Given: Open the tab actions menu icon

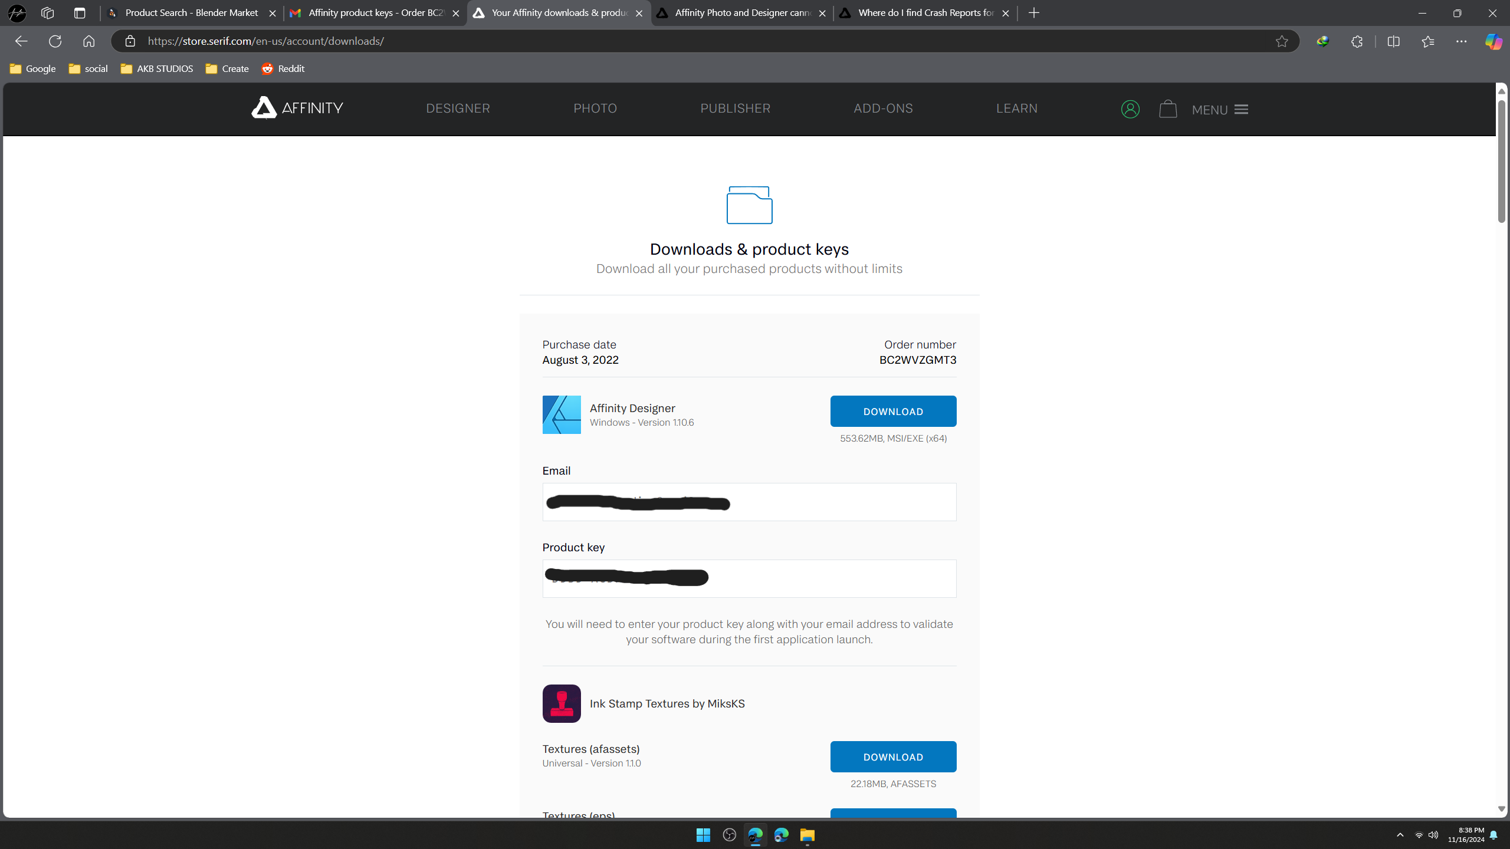Looking at the screenshot, I should point(80,13).
